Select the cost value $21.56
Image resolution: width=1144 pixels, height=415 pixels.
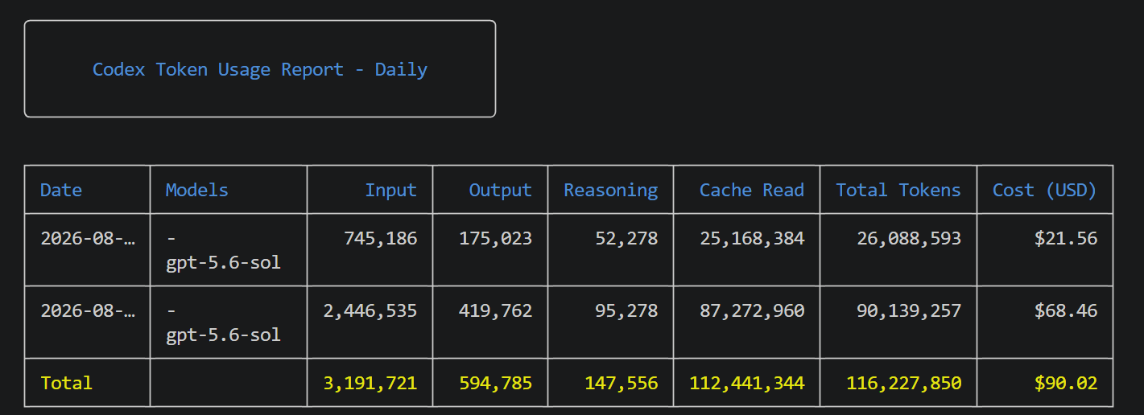click(1066, 238)
